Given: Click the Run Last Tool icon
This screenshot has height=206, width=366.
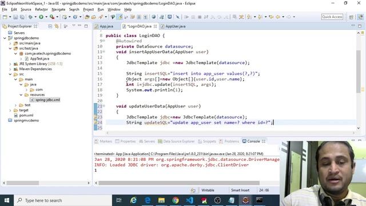Looking at the screenshot, I should pos(52,17).
